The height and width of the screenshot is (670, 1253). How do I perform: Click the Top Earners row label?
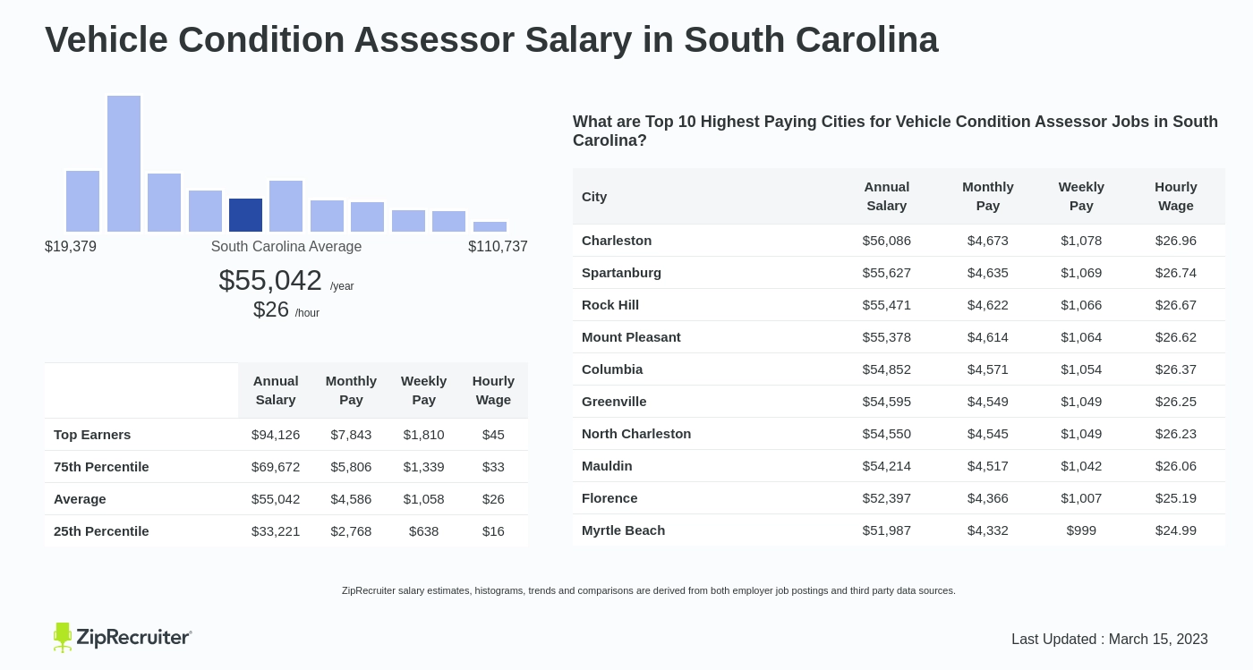92,435
